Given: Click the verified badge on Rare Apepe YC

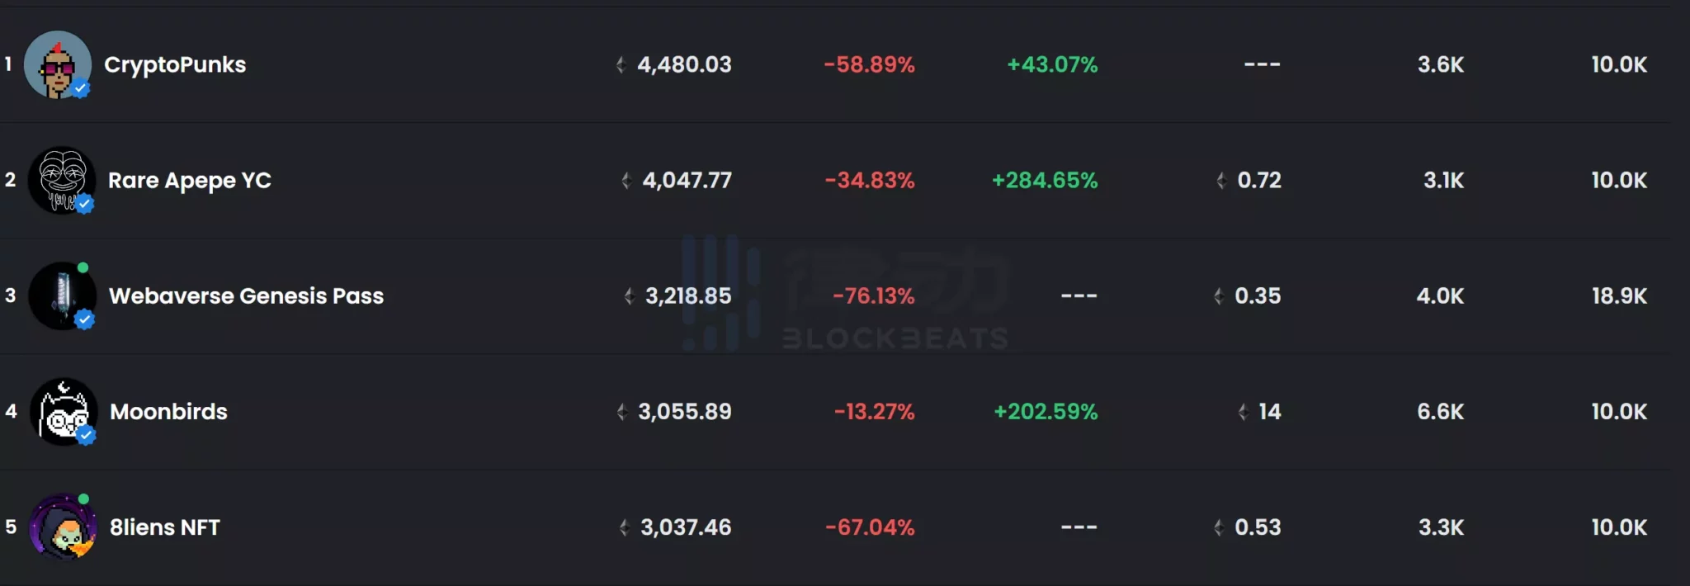Looking at the screenshot, I should [84, 203].
